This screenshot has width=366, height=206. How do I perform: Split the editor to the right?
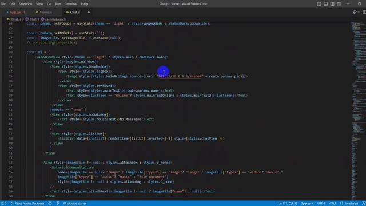(364, 12)
